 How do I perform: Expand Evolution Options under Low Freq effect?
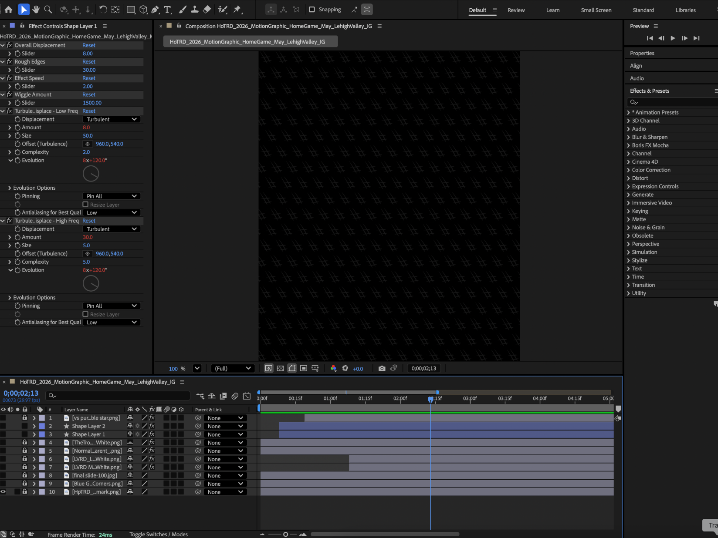coord(10,188)
